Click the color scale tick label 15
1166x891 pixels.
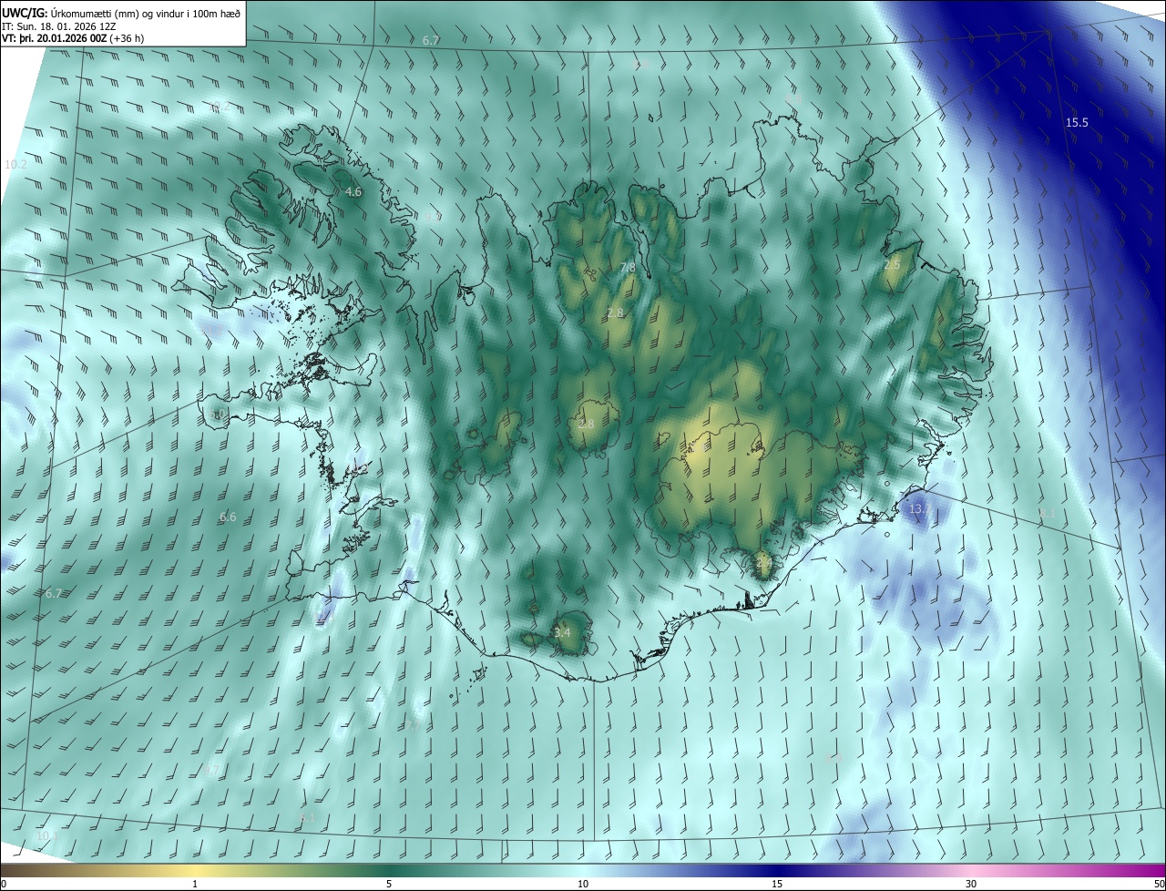coord(777,885)
